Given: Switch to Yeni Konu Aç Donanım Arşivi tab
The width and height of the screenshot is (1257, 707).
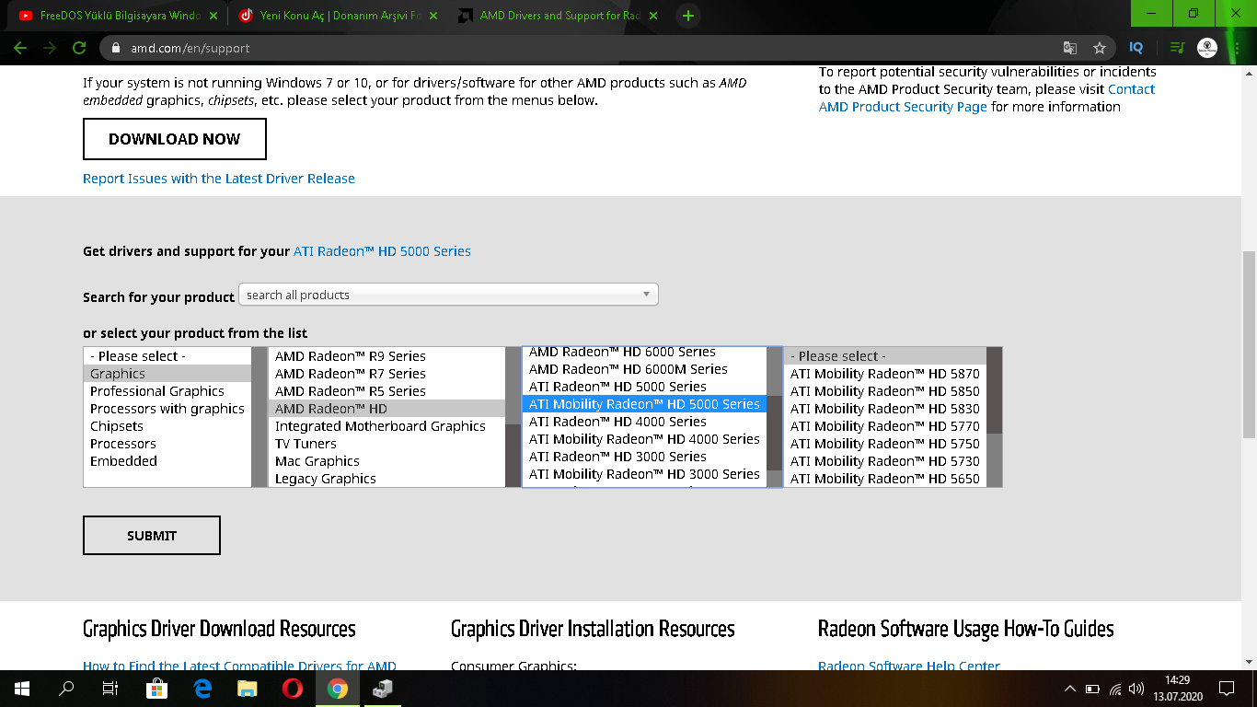Looking at the screenshot, I should click(x=338, y=16).
